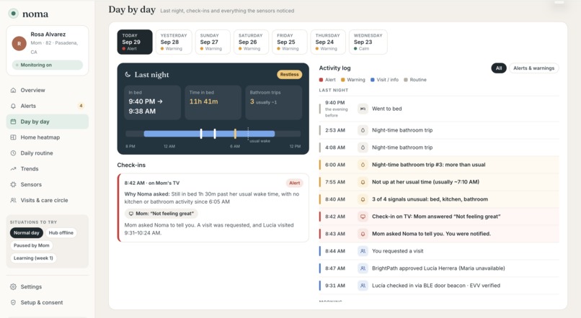Click the Alert tag on check-in card
Screen dimensions: 581x318
tap(295, 183)
